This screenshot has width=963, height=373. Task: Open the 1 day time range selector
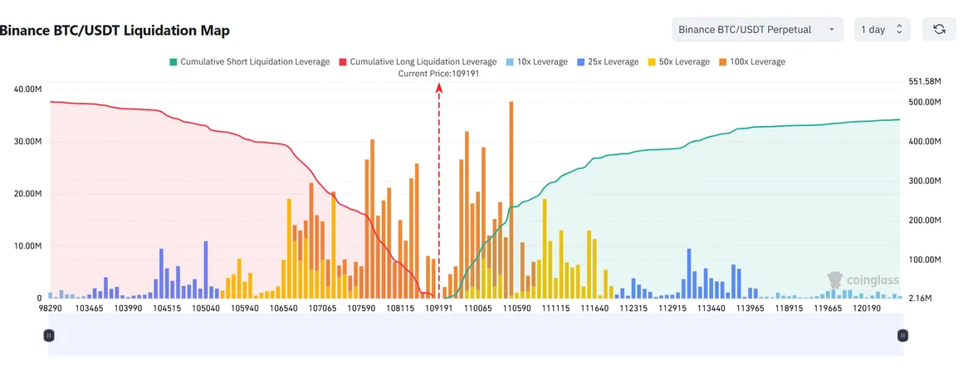(x=882, y=30)
